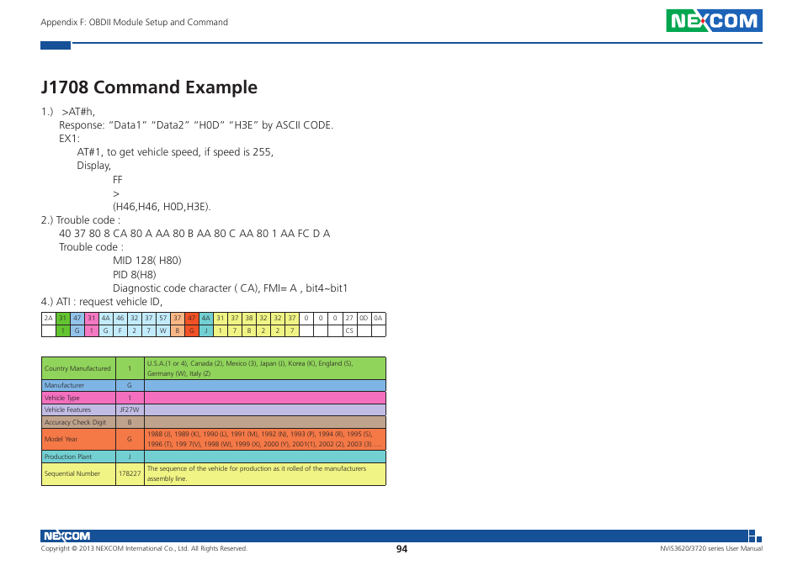The image size is (803, 565).
Task: Click the NEXCOM logo in the page header
Action: pyautogui.click(x=714, y=21)
